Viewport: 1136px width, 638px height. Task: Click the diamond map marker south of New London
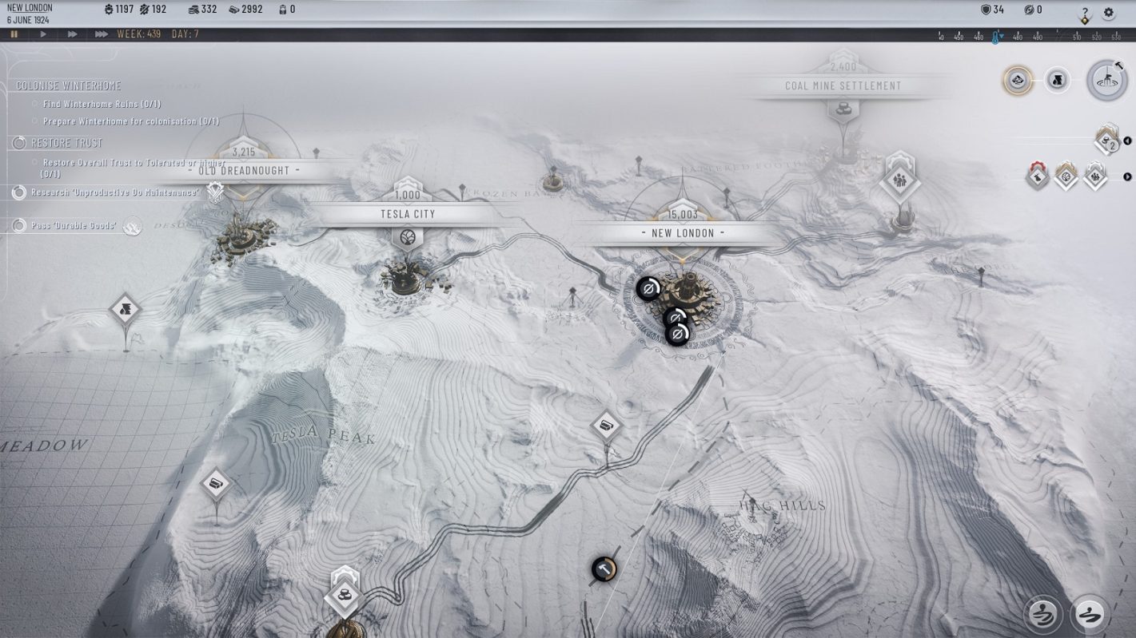pos(607,426)
